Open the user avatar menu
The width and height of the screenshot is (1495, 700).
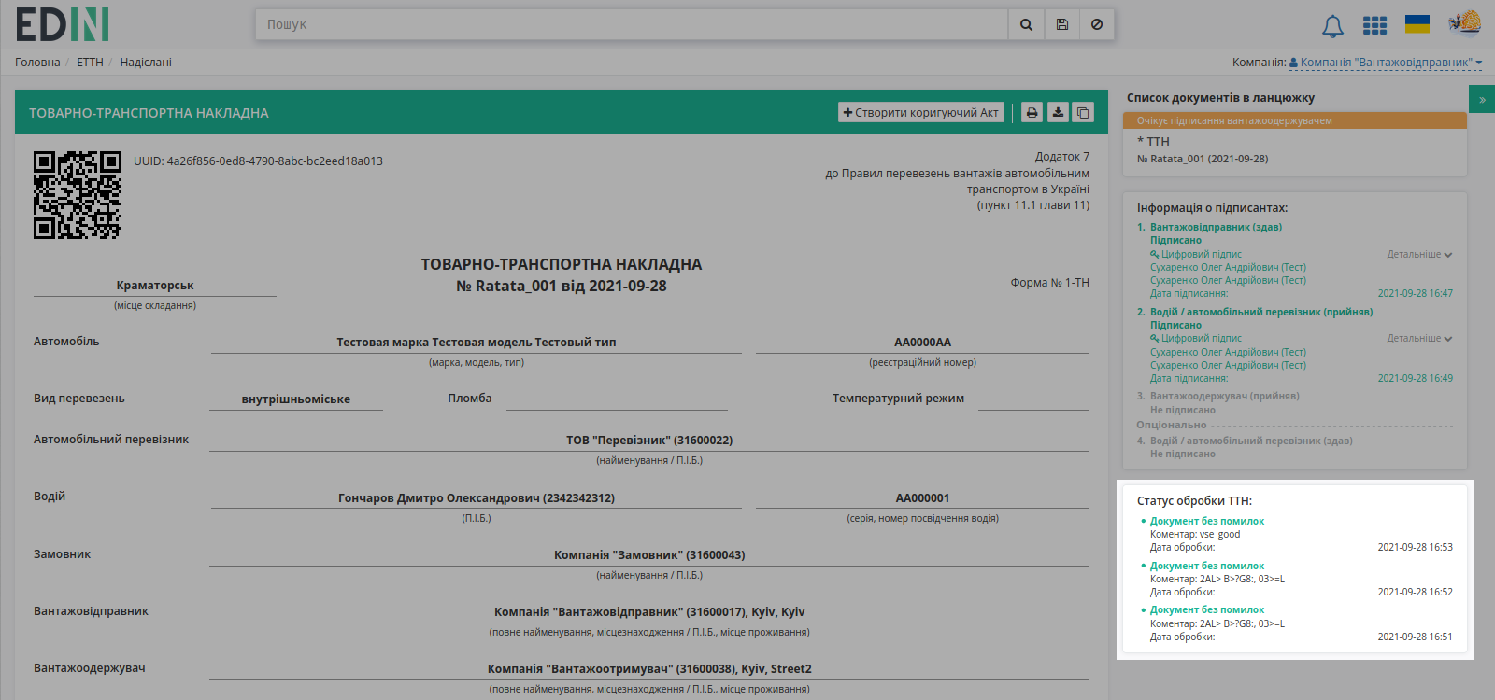click(1465, 22)
